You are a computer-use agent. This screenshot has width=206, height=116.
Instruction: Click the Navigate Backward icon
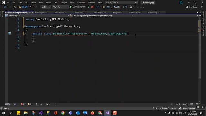click(x=5, y=7)
